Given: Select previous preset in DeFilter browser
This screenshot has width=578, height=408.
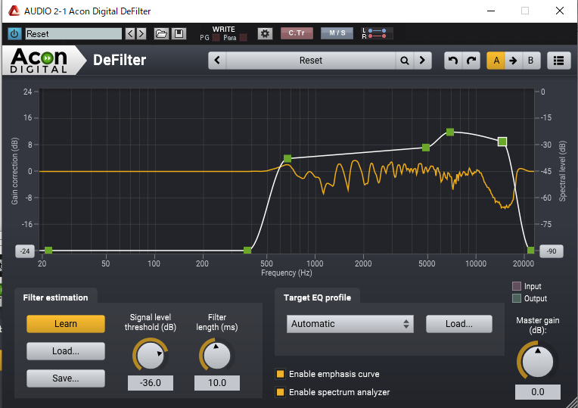Looking at the screenshot, I should tap(217, 61).
